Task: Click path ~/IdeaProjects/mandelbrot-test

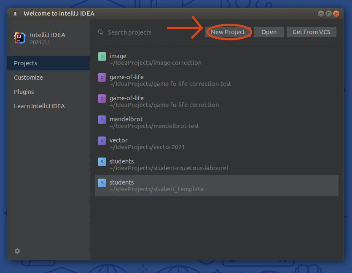Action: click(x=154, y=126)
